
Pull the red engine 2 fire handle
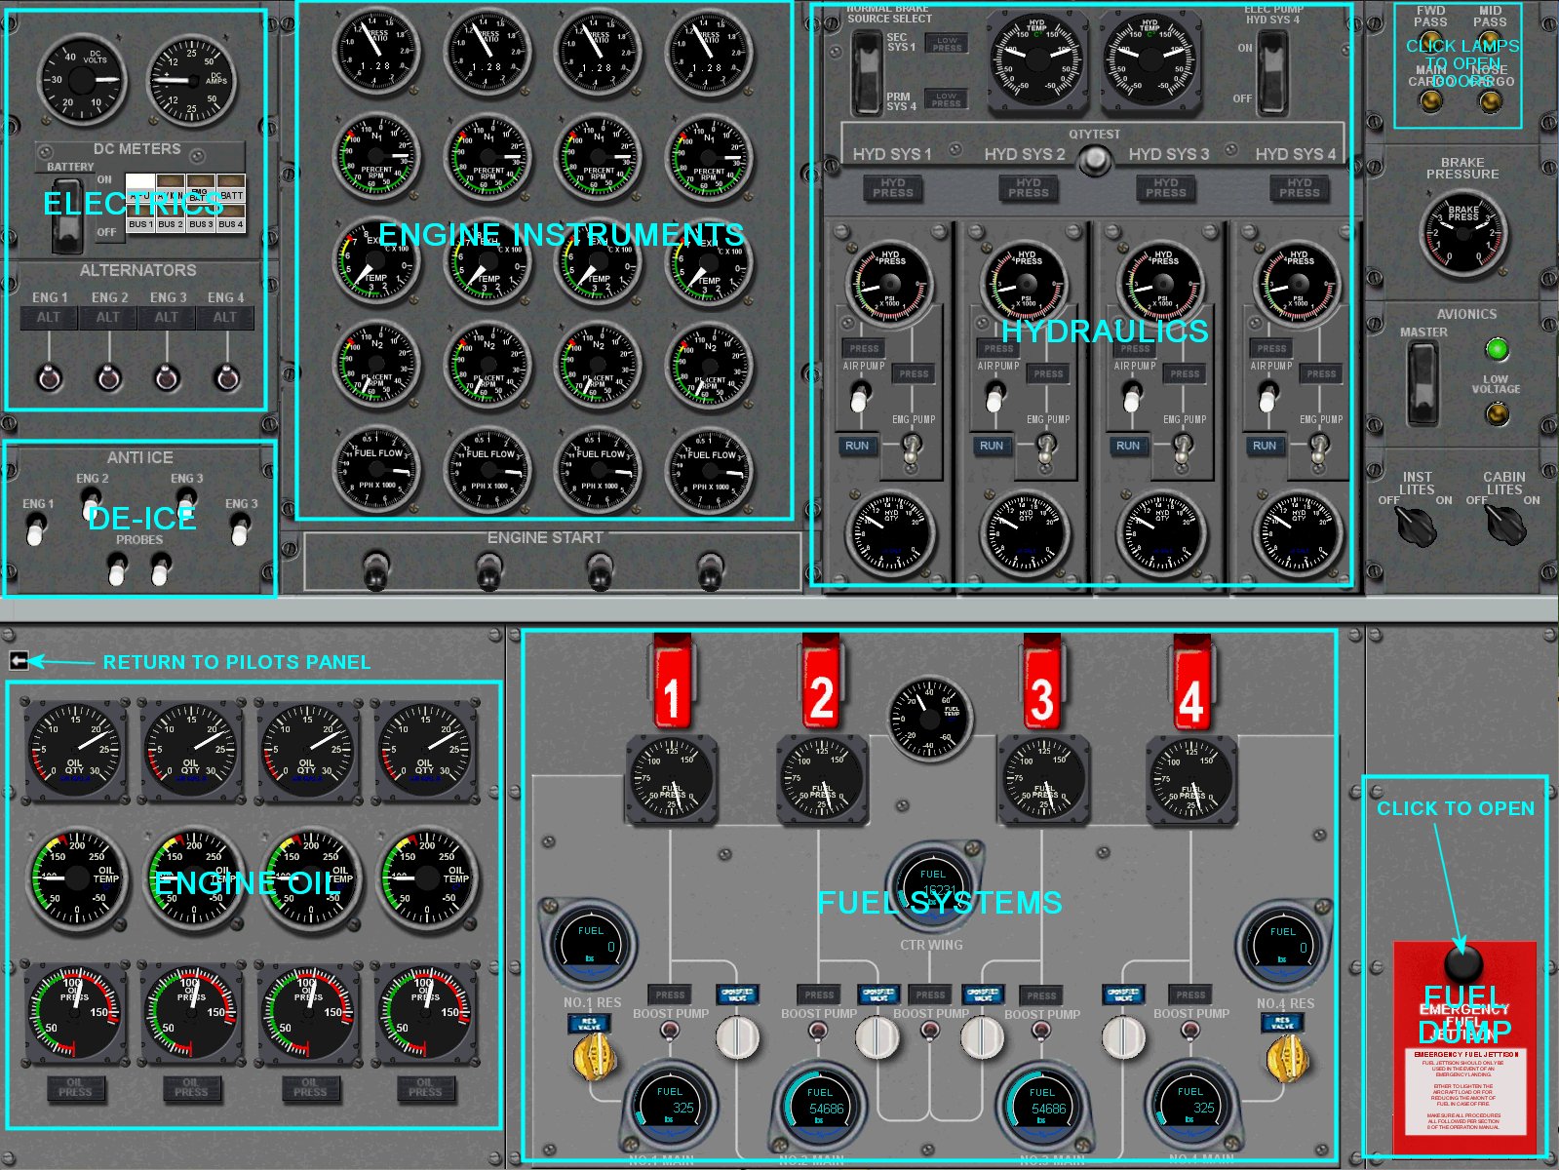[x=821, y=682]
